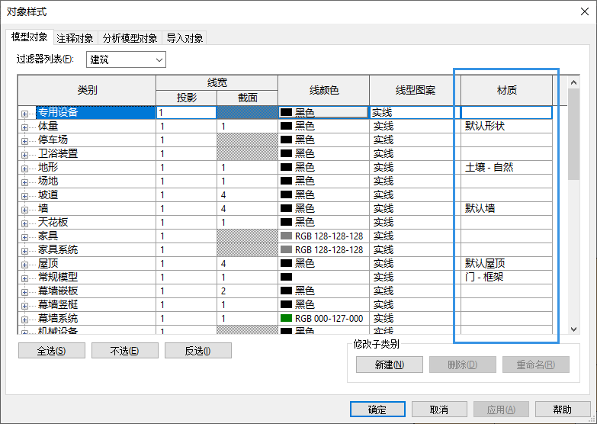The width and height of the screenshot is (597, 424).
Task: Create a new subcategory with 新建(N)
Action: coord(390,365)
